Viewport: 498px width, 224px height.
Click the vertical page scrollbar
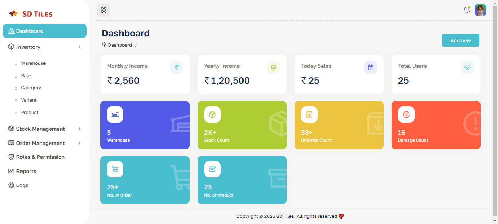[495, 109]
